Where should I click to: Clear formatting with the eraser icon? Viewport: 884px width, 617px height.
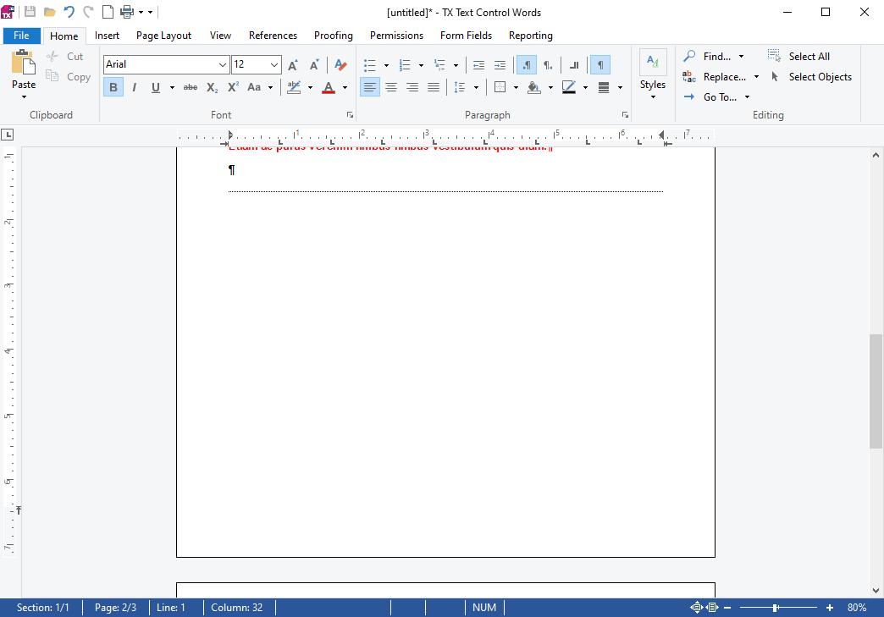click(x=340, y=65)
